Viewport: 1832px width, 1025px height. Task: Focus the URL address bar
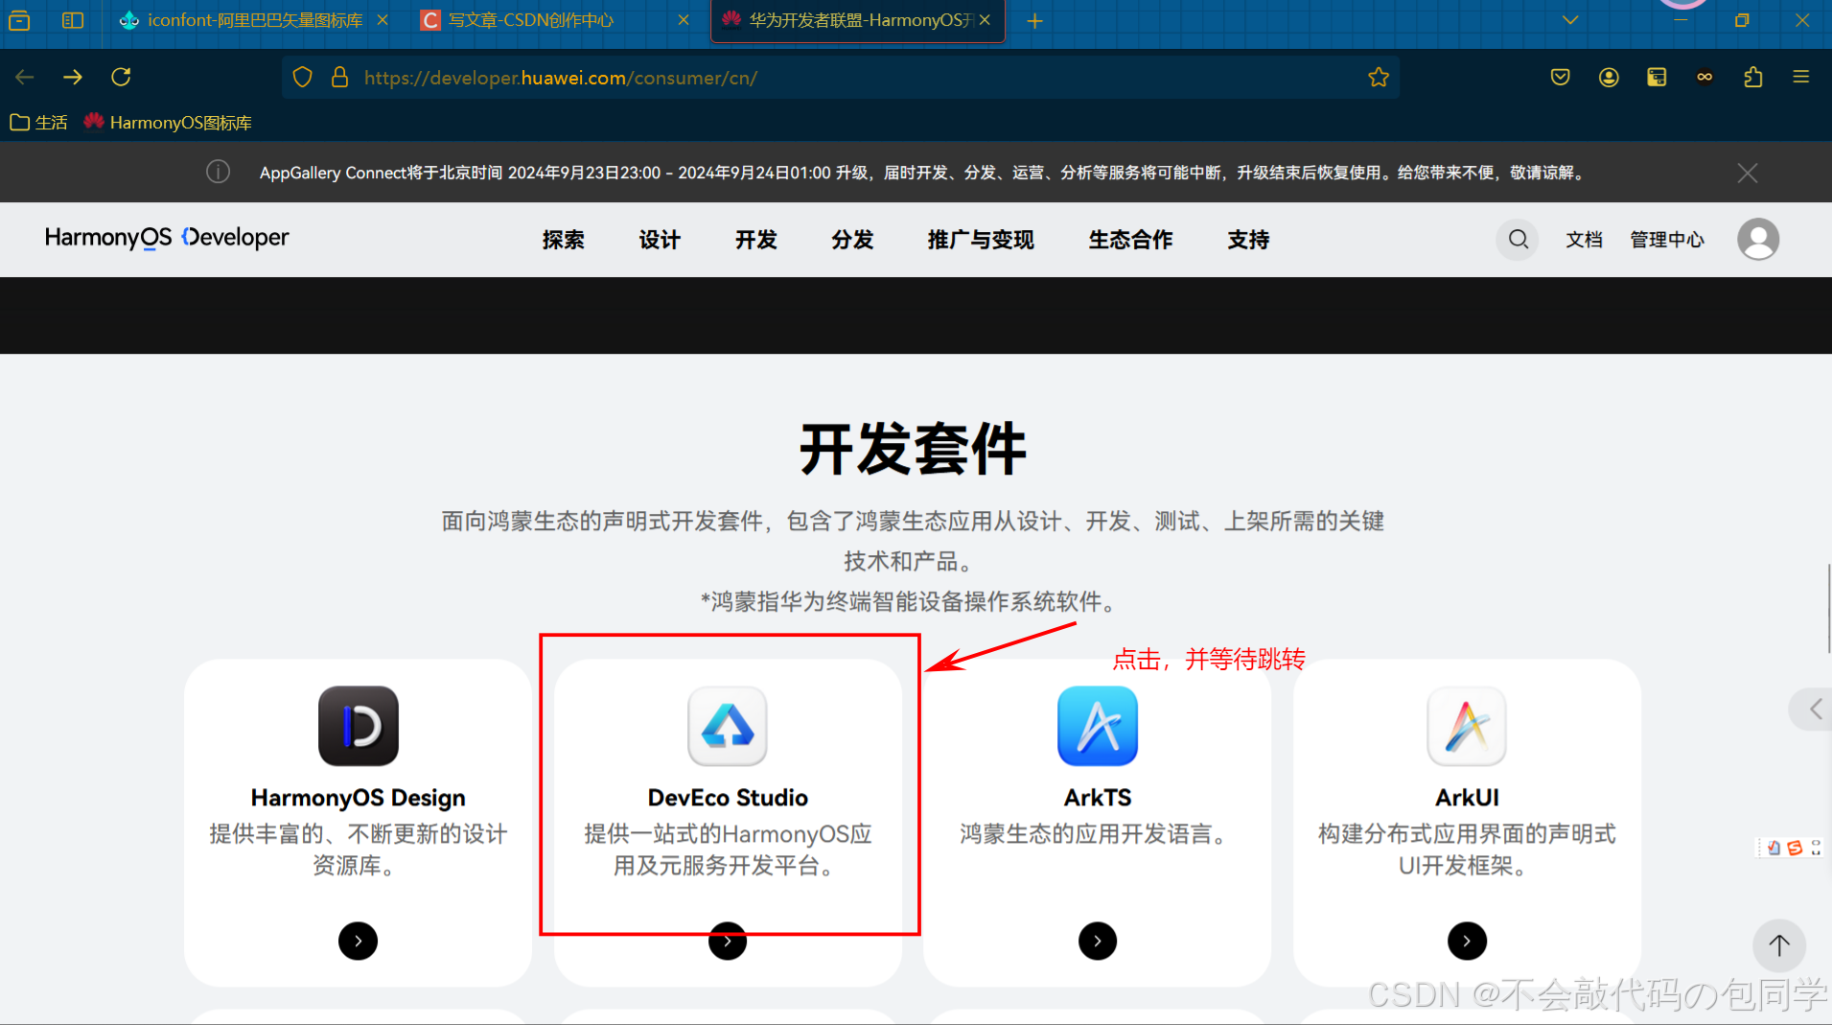[840, 78]
